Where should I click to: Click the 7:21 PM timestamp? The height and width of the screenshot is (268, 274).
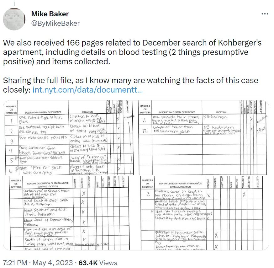point(15,263)
